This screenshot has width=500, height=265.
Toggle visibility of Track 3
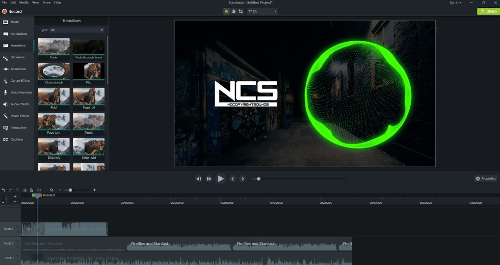point(18,227)
